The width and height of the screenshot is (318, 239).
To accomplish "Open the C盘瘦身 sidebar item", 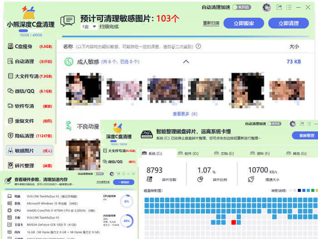I will 30,46.
